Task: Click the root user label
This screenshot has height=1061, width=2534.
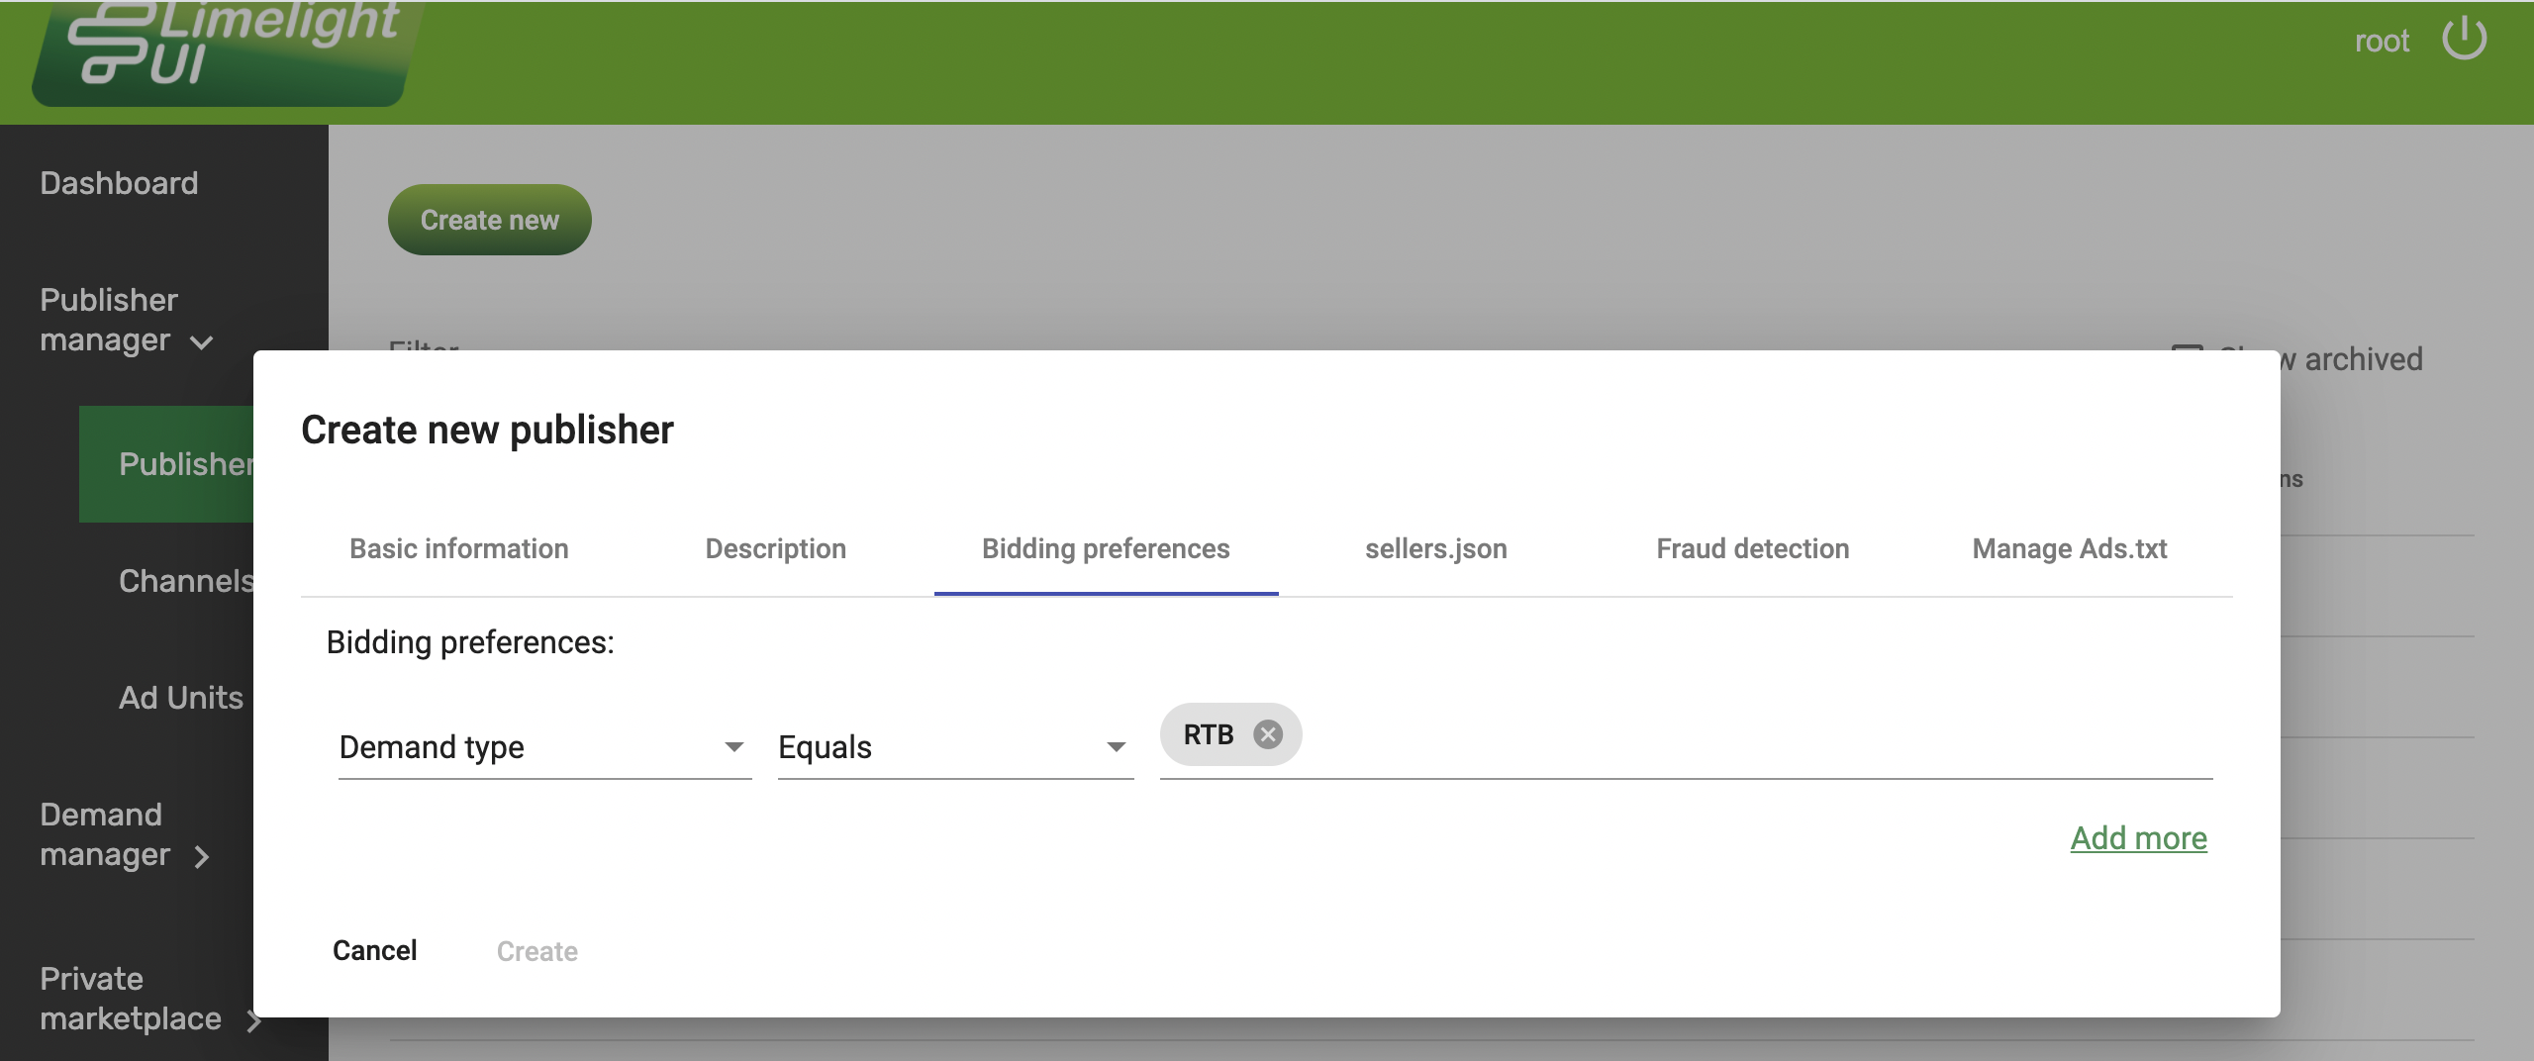Action: tap(2382, 41)
